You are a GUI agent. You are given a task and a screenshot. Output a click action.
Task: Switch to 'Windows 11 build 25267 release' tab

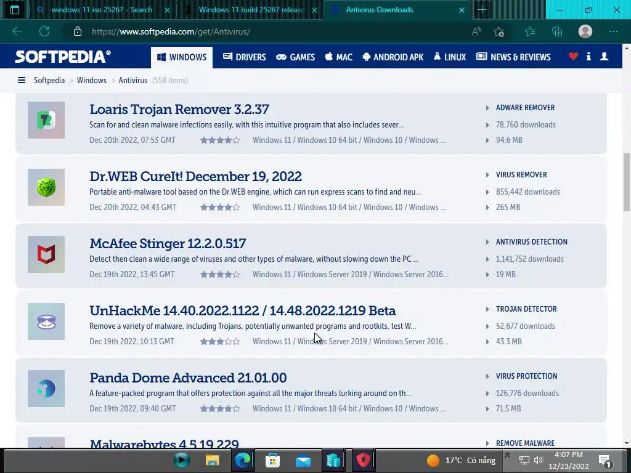point(252,10)
